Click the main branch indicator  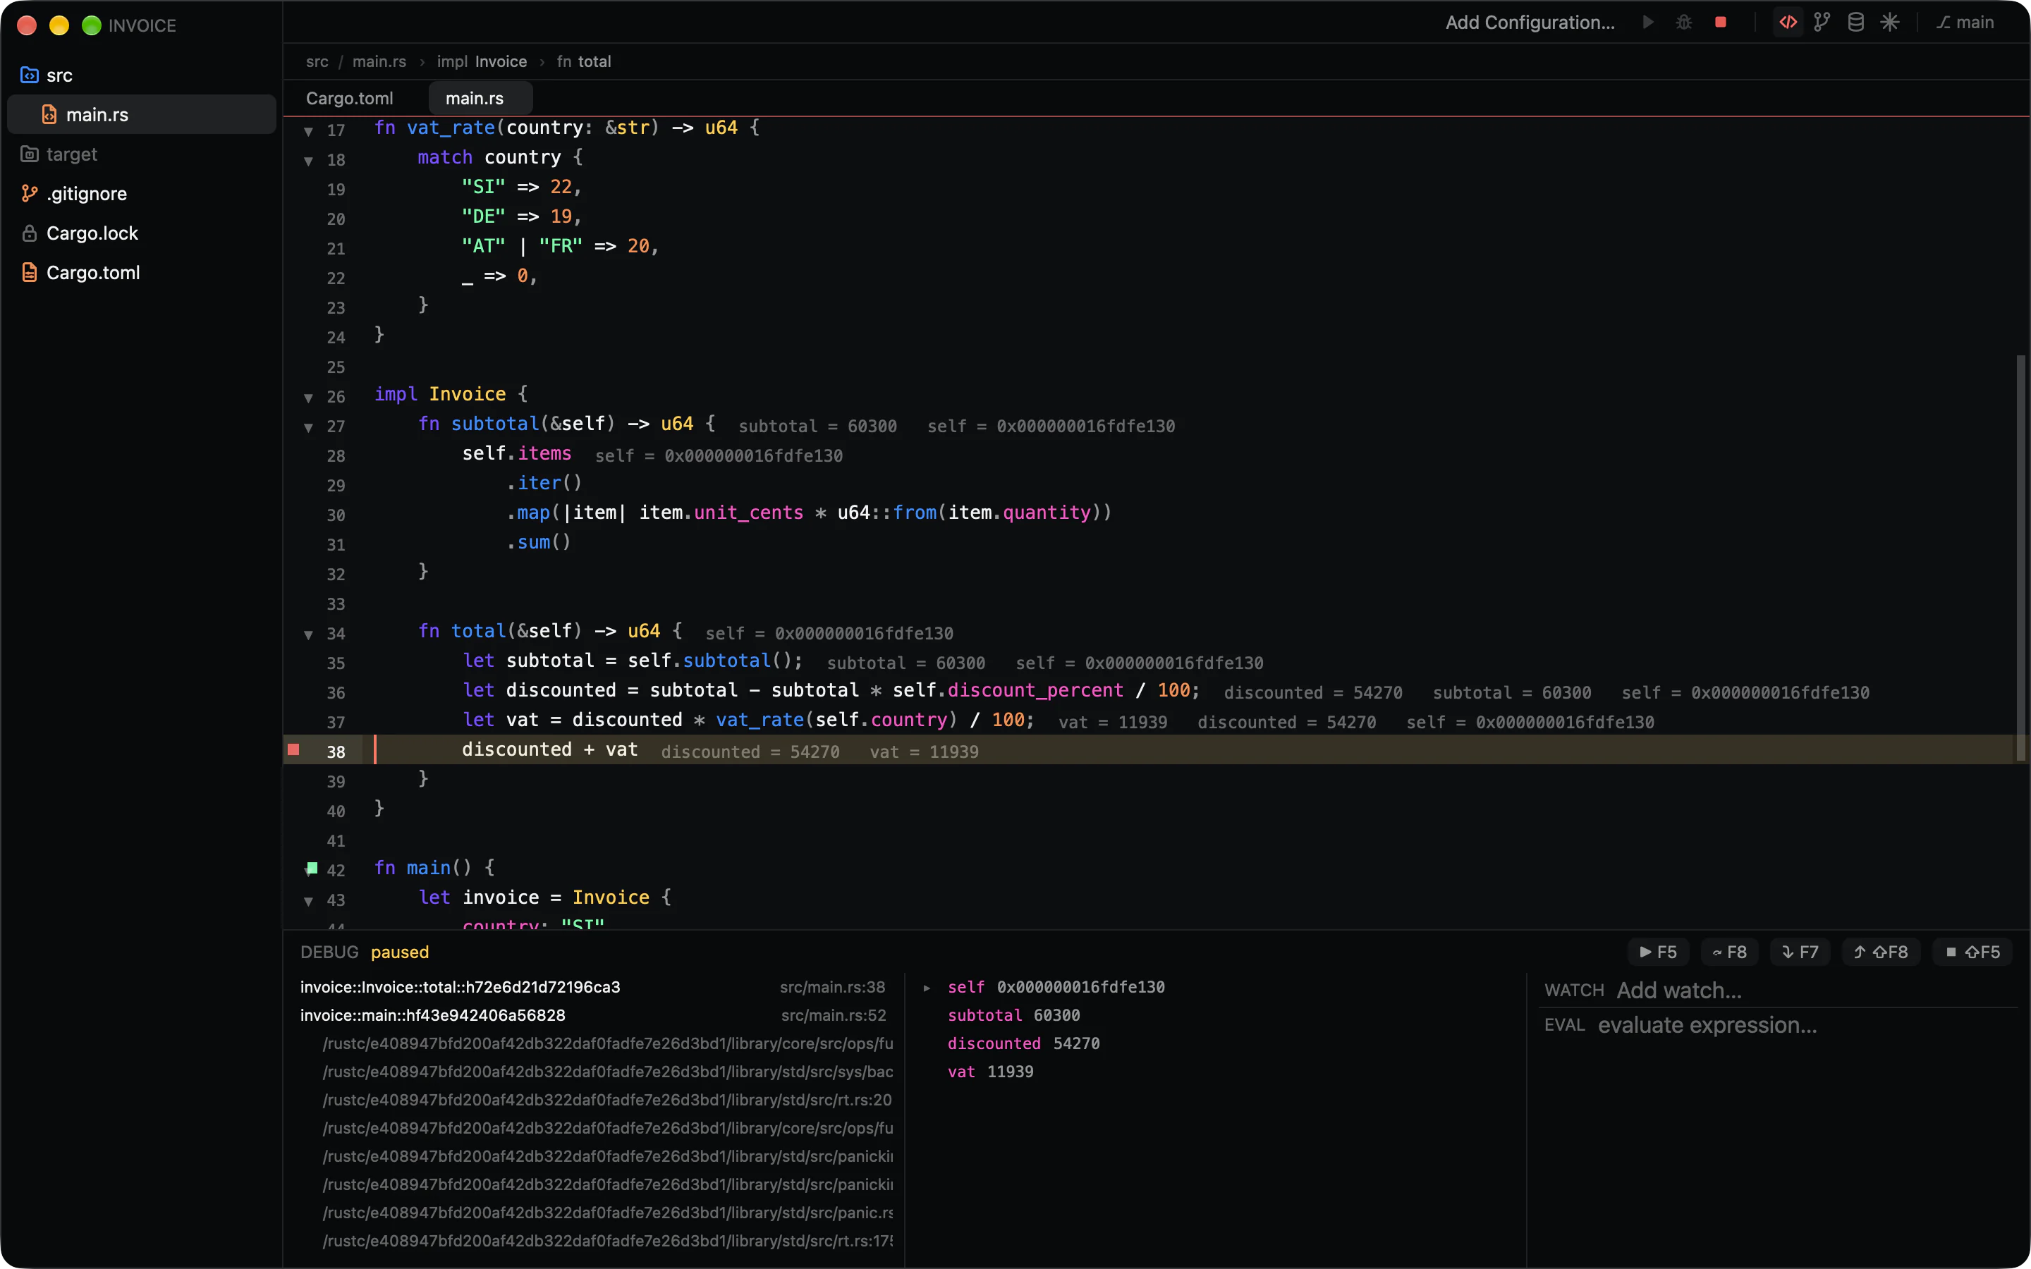click(x=1965, y=23)
